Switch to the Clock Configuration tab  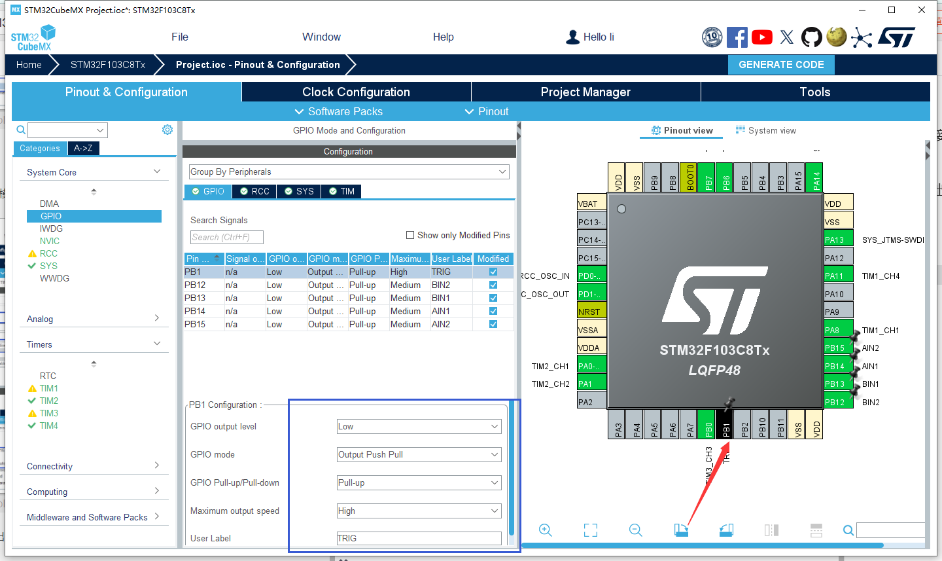[x=357, y=92]
